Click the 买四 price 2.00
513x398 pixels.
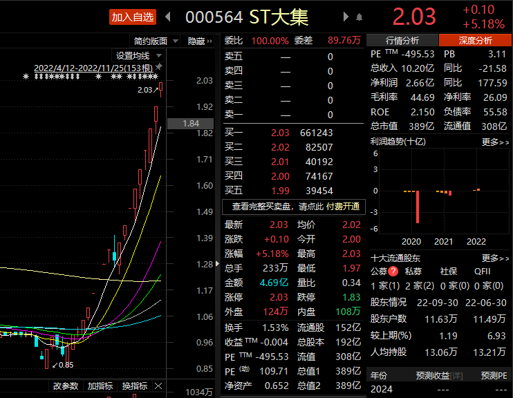click(x=280, y=176)
